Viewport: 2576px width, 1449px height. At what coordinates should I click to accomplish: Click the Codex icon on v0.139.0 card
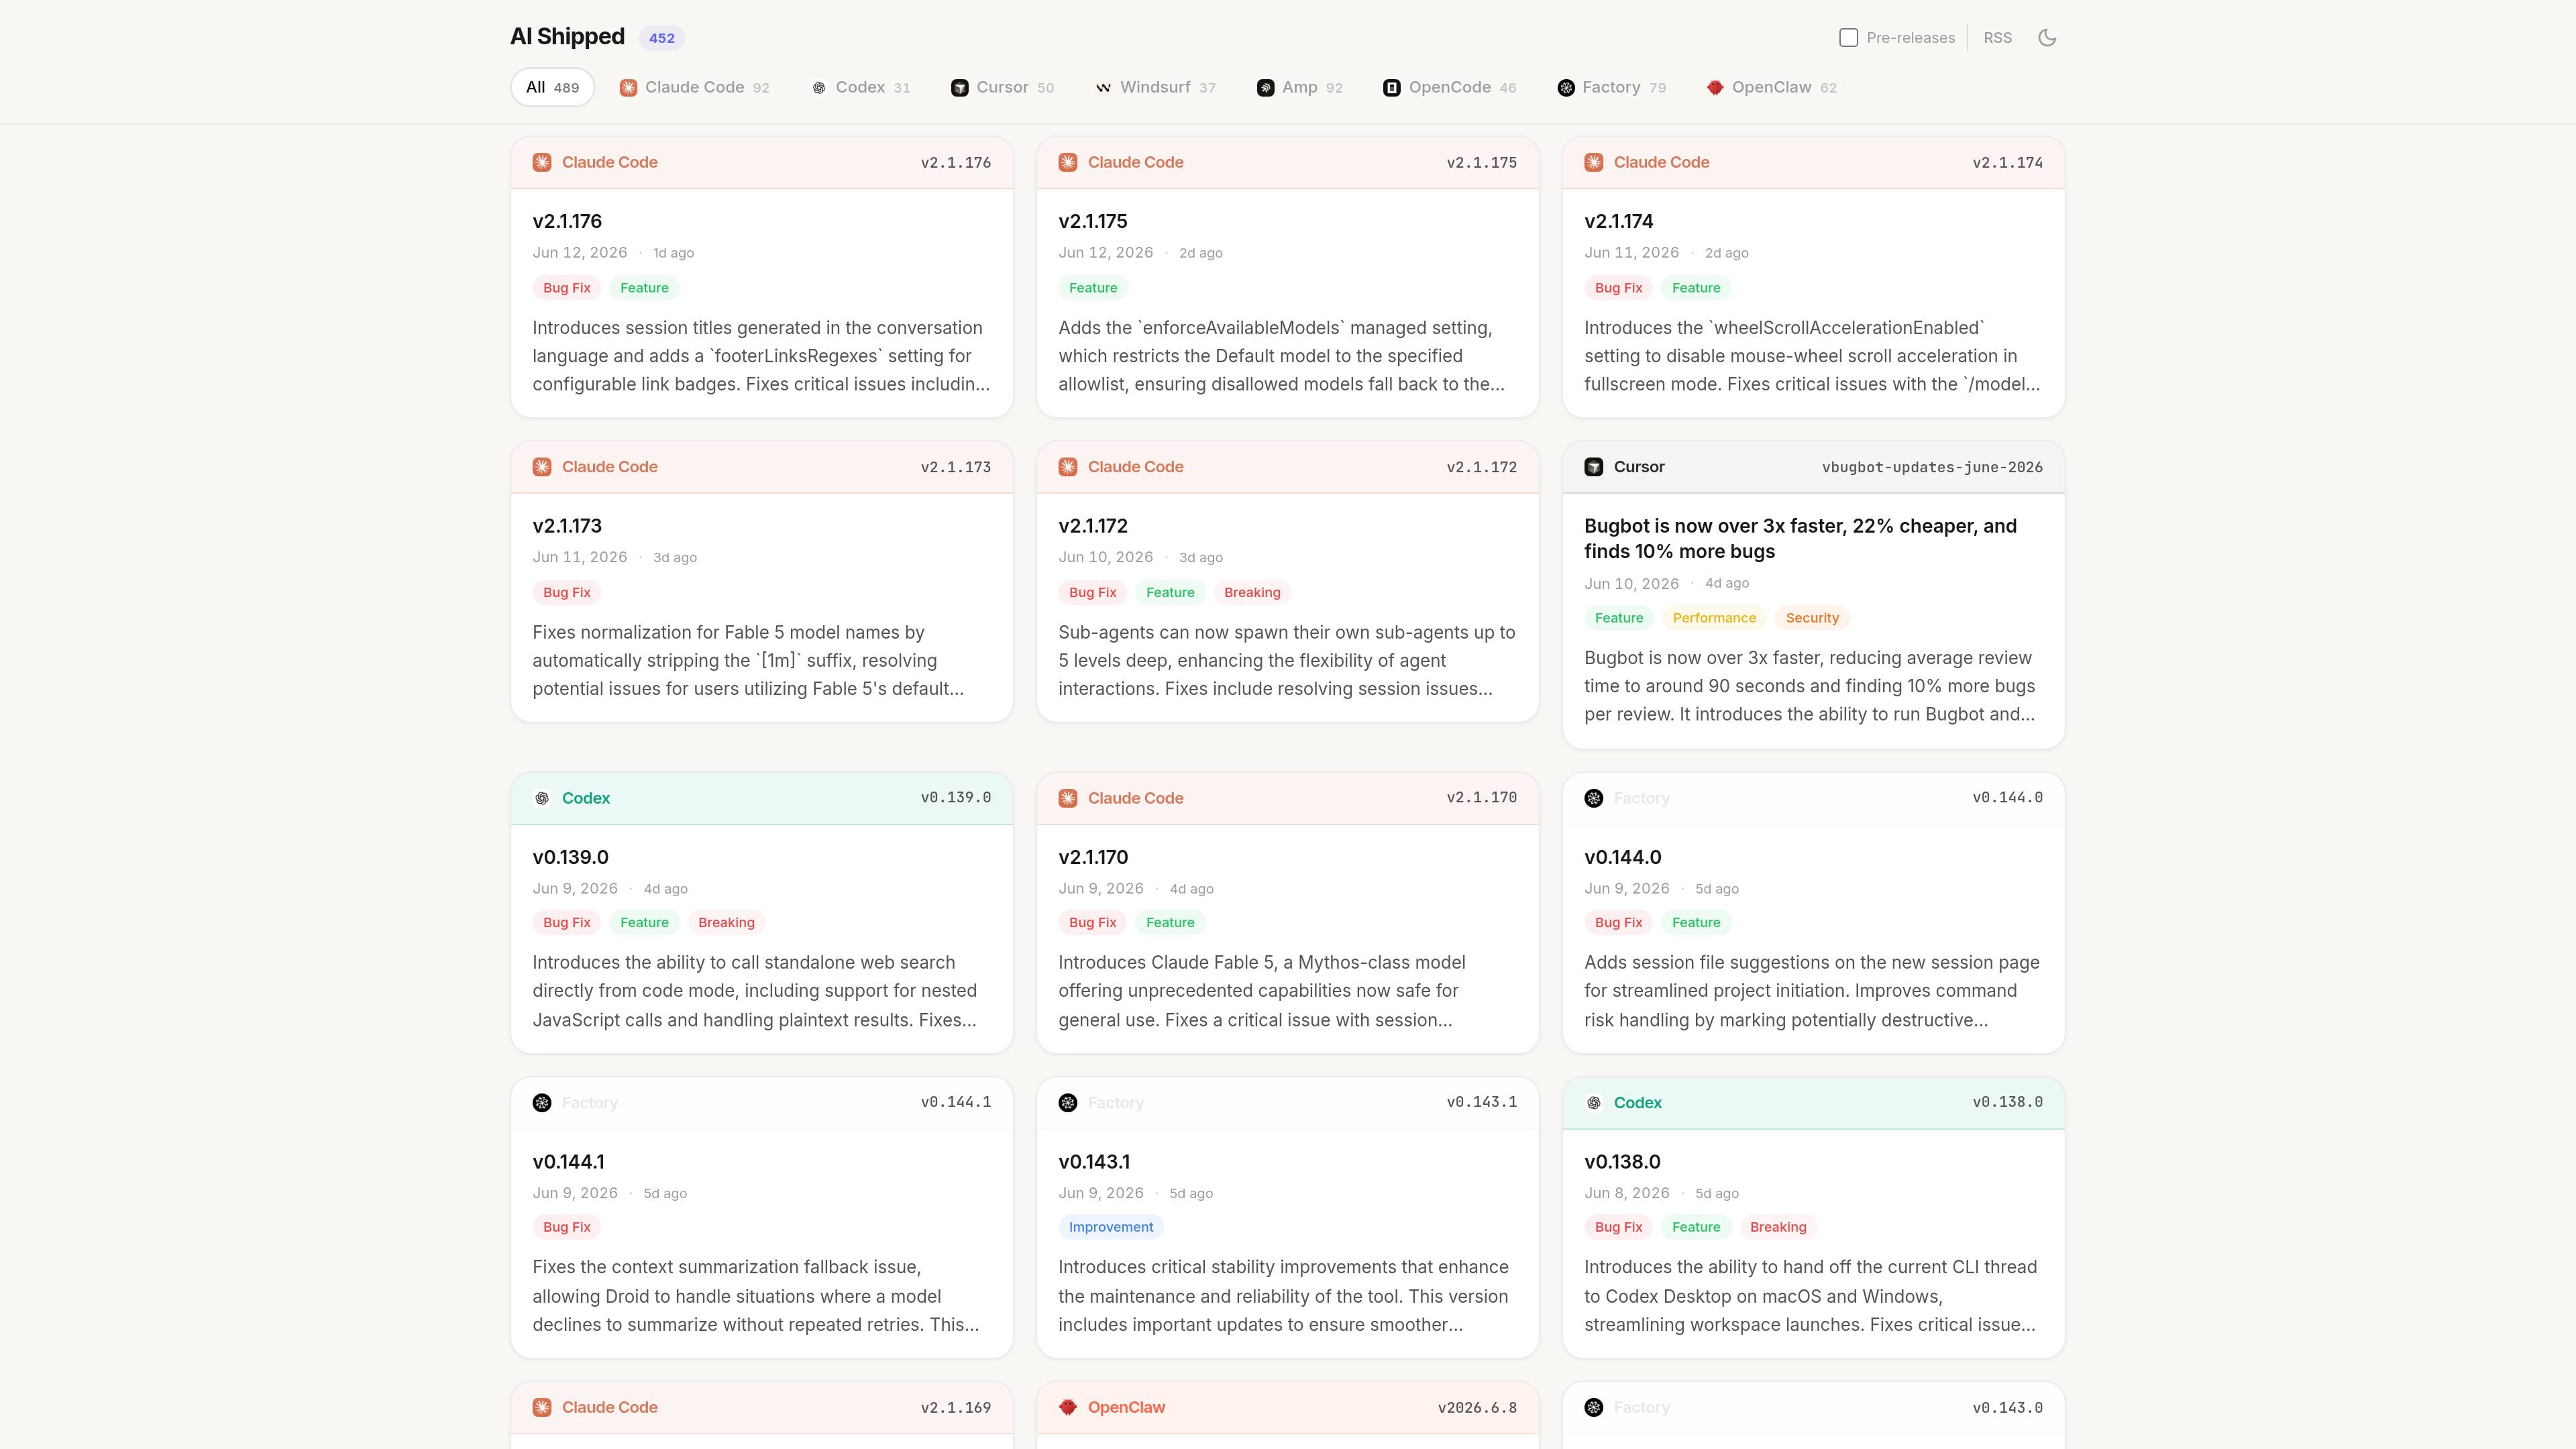coord(542,798)
